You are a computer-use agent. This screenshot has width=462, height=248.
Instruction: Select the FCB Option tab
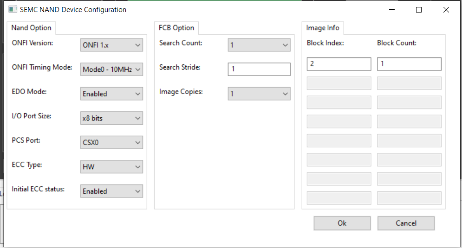click(176, 28)
